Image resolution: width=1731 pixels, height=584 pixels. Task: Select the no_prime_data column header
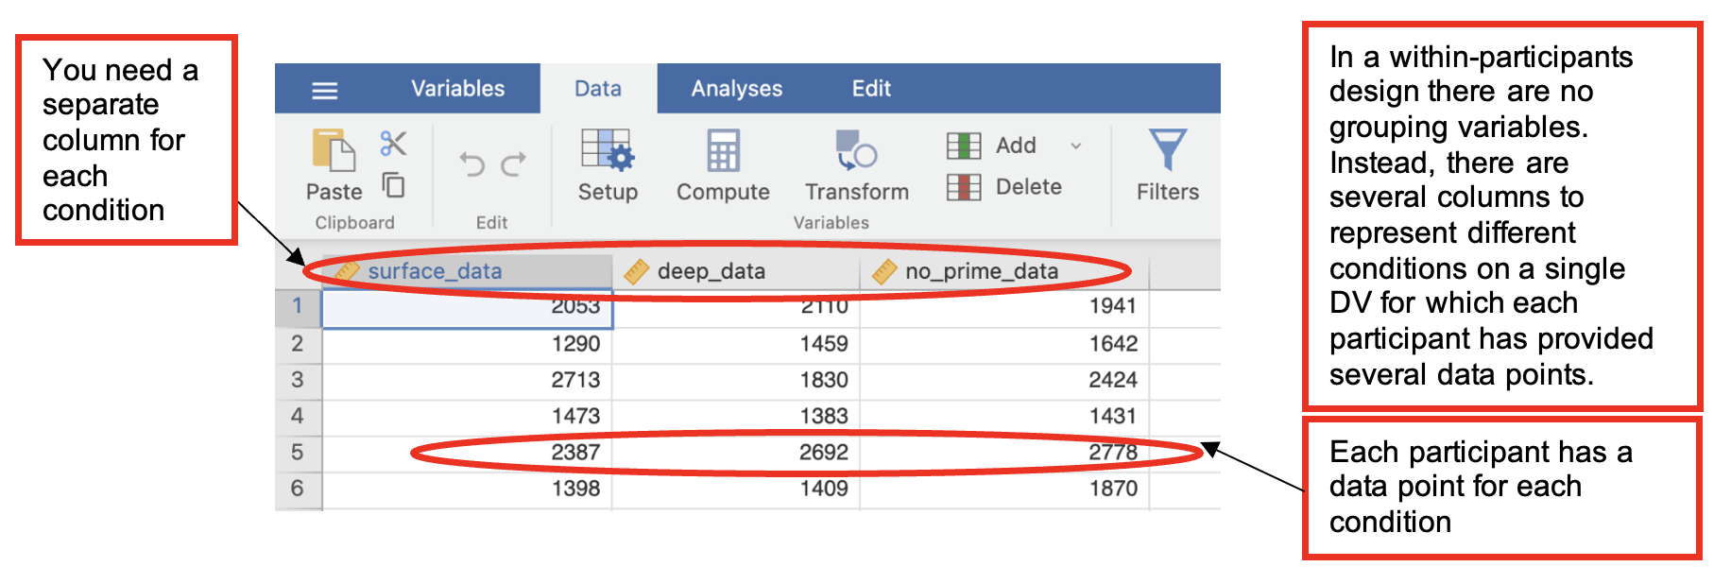981,272
